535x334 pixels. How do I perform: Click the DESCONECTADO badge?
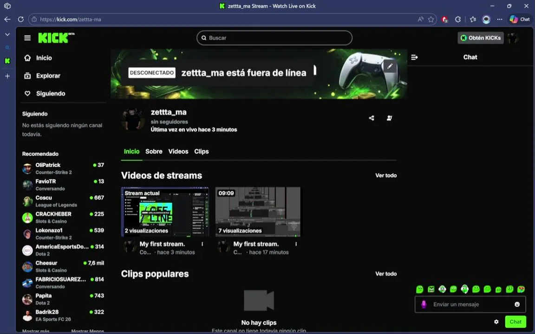tap(152, 72)
